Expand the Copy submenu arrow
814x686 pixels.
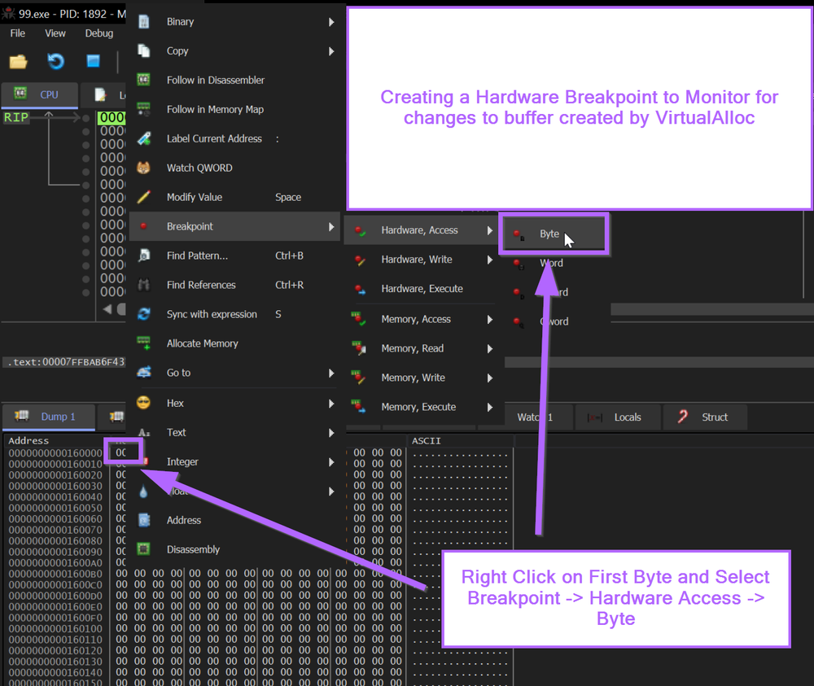[x=331, y=51]
